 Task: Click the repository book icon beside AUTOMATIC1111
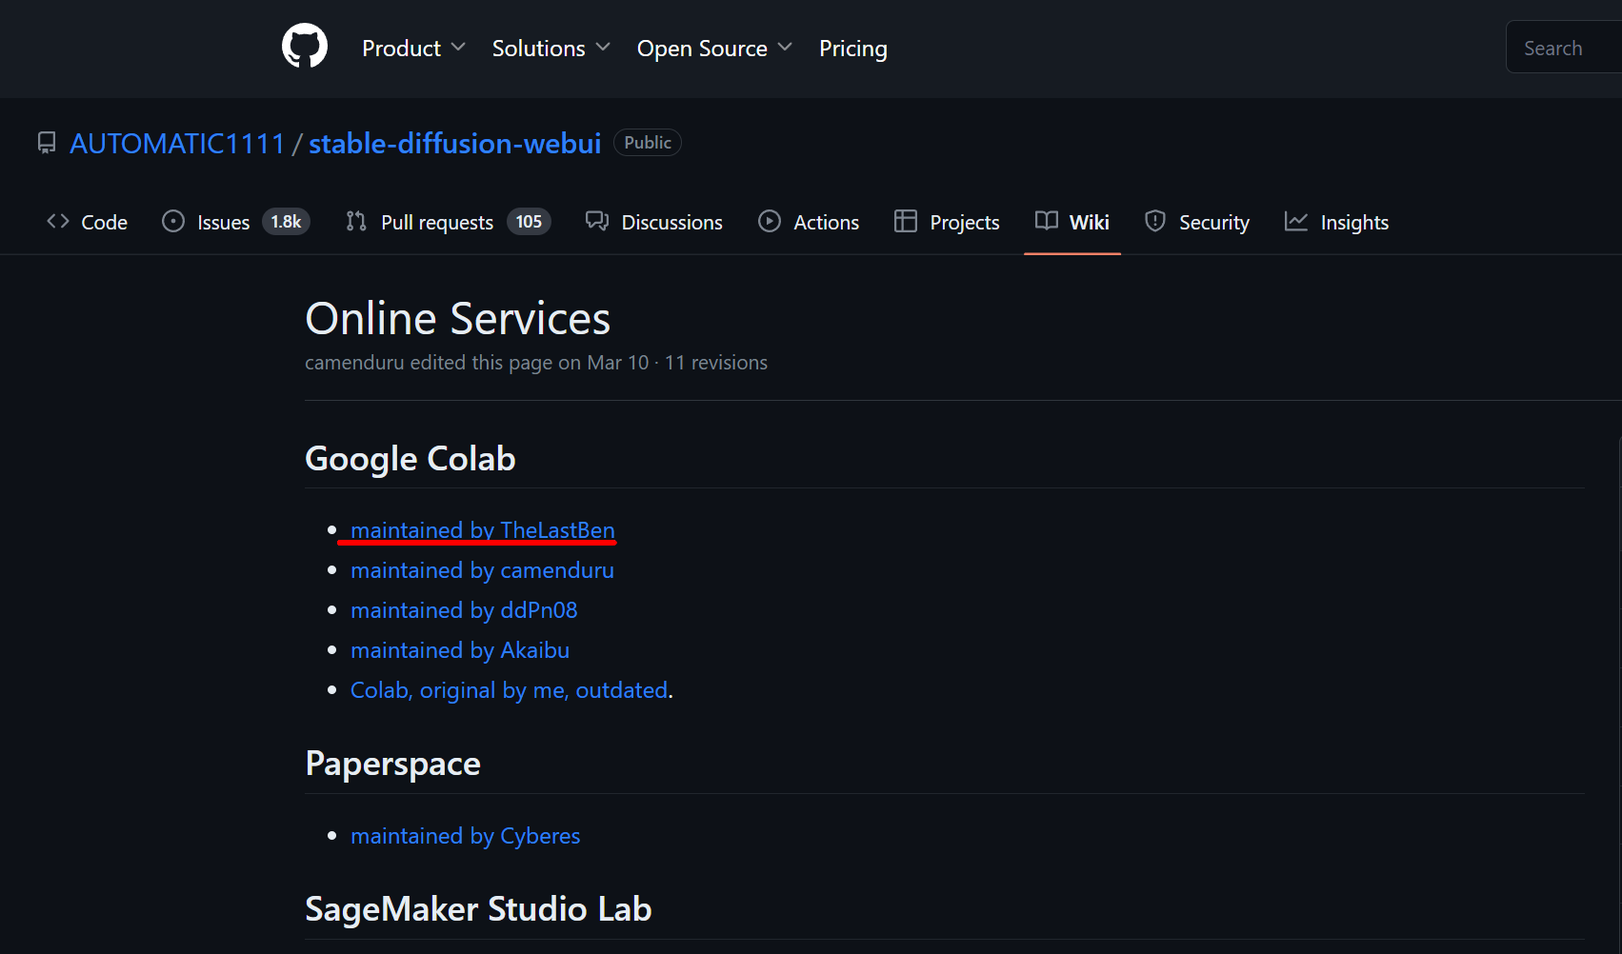click(47, 144)
